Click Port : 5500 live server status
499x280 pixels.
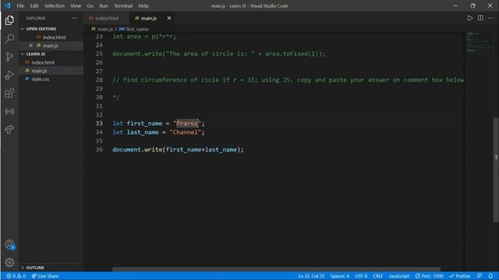click(429, 276)
